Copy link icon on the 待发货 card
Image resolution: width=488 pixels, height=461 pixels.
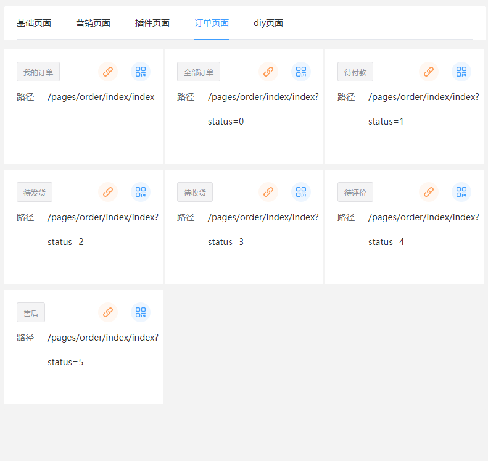[108, 192]
